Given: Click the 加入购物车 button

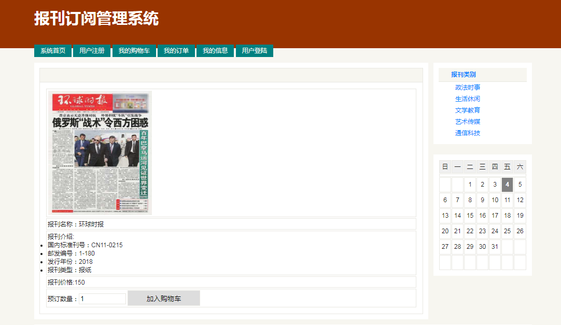Looking at the screenshot, I should point(164,299).
